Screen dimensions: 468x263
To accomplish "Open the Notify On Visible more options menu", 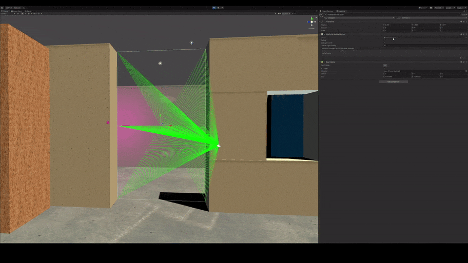I will (x=466, y=34).
